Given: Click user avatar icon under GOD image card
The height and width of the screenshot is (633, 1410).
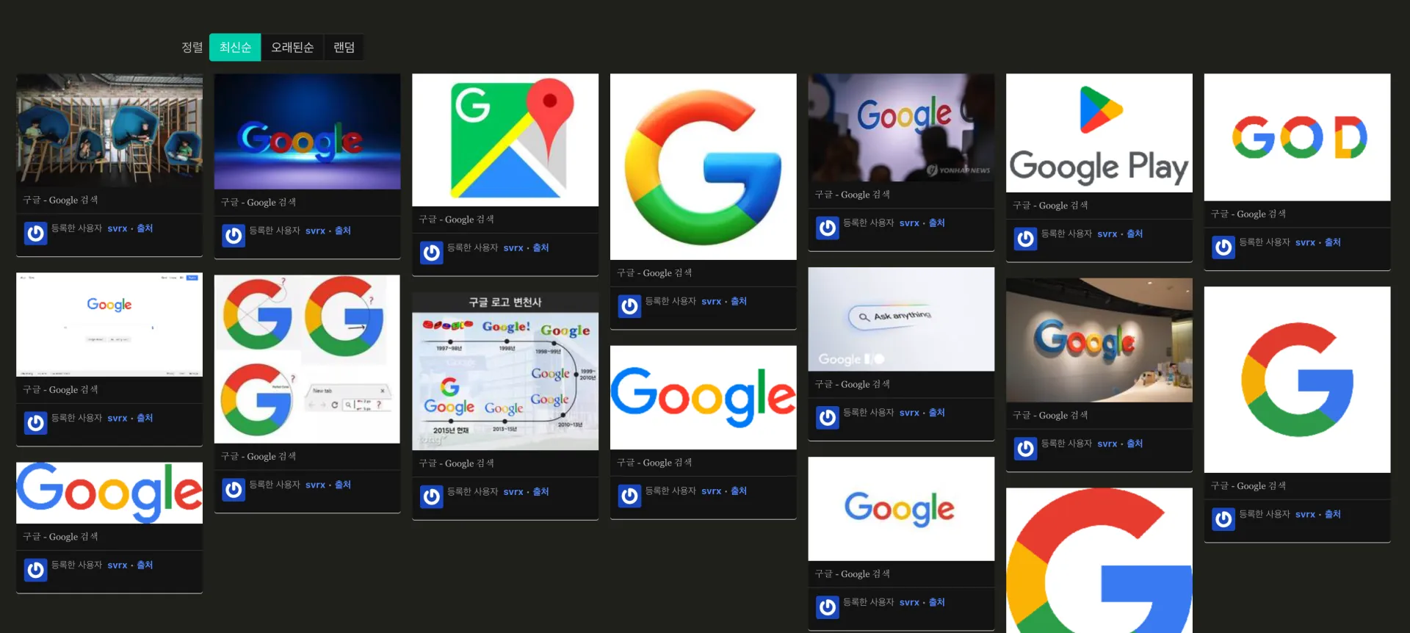Looking at the screenshot, I should [x=1223, y=247].
